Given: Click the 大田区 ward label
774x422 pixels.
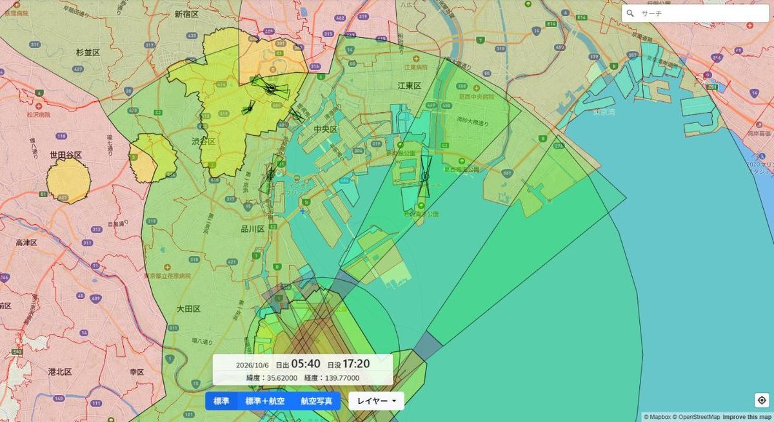Looking at the screenshot, I should tap(189, 309).
